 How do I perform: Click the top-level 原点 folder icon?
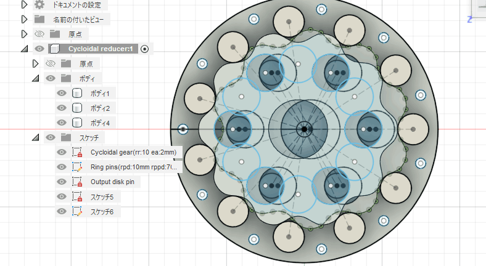(55, 34)
